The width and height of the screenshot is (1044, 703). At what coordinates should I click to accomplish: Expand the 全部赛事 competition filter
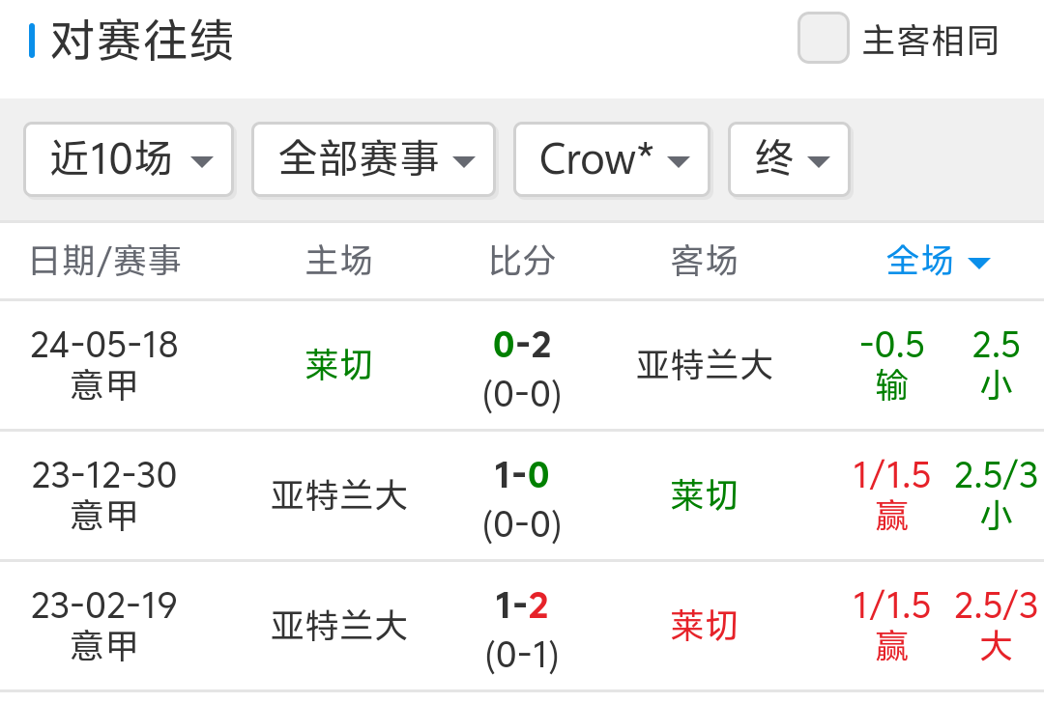(x=374, y=159)
